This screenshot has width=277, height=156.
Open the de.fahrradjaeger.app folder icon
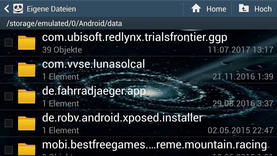[x=27, y=96]
